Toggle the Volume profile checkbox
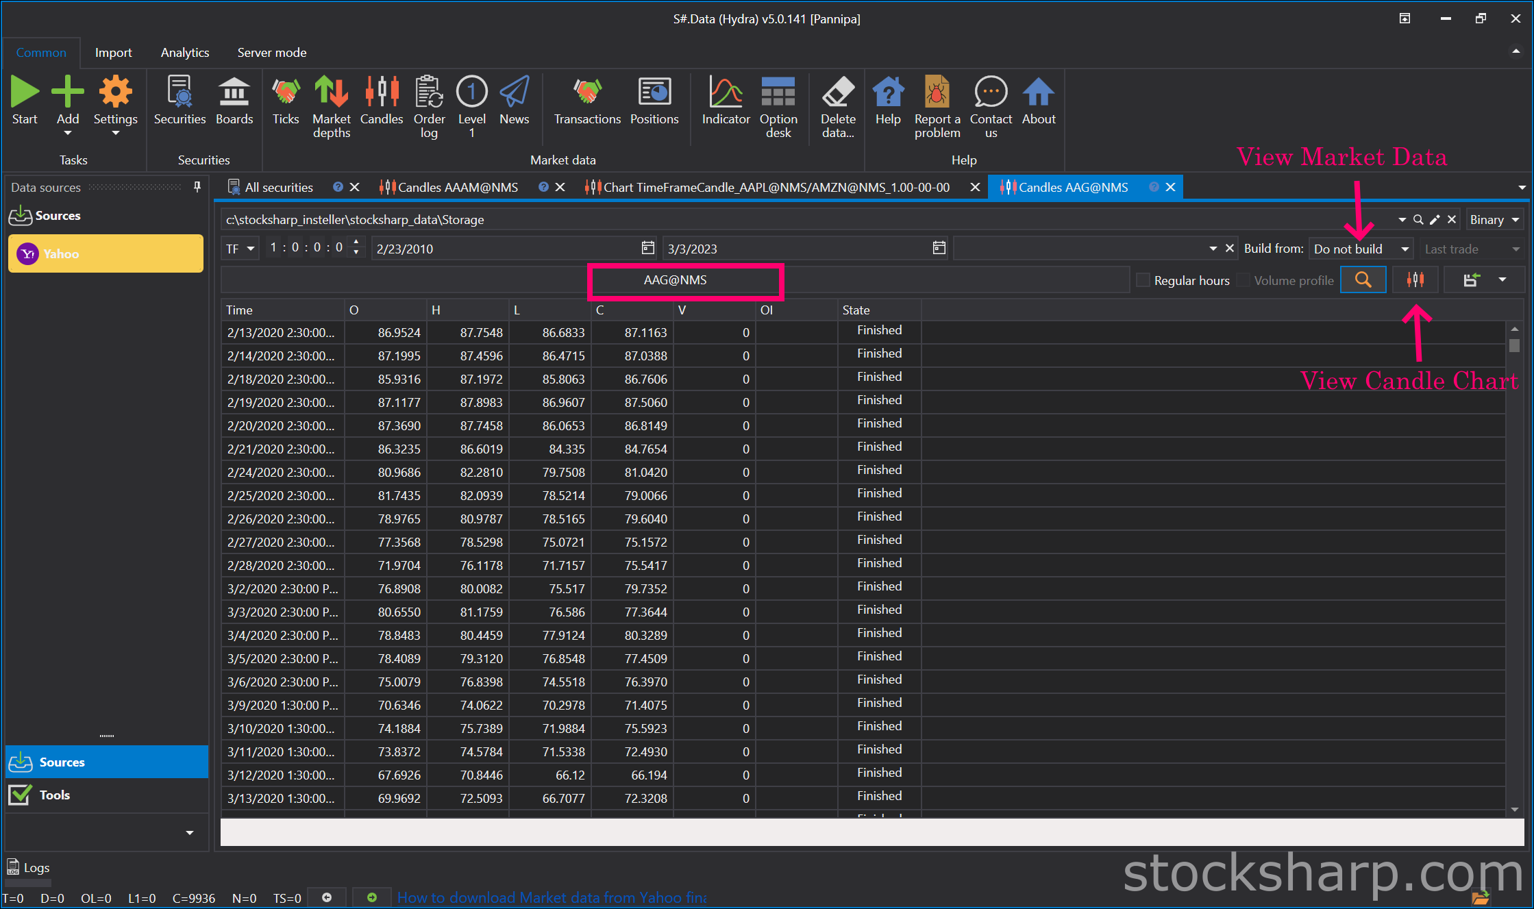1534x909 pixels. point(1244,280)
